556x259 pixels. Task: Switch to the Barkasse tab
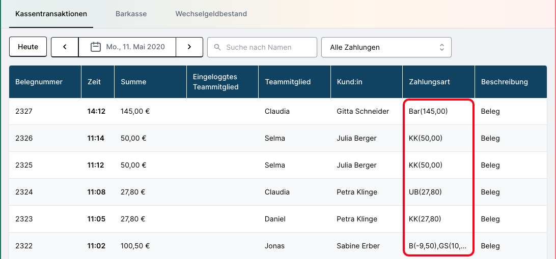pos(131,14)
